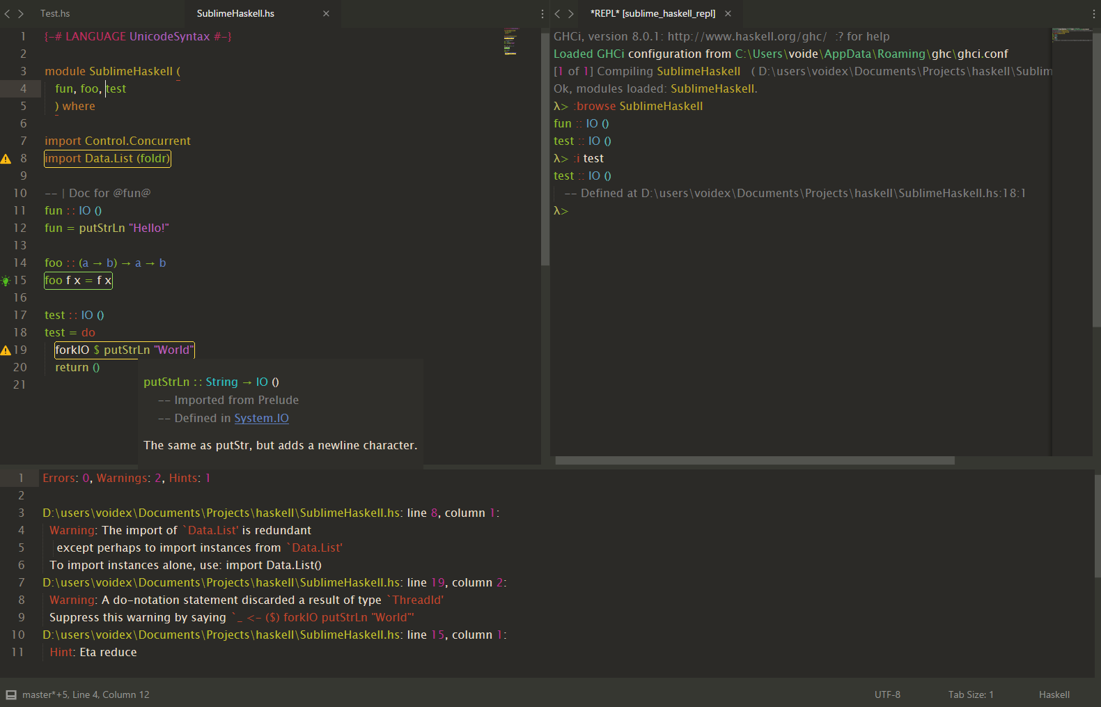The height and width of the screenshot is (707, 1101).
Task: Open REPL pane tab options menu
Action: tap(1093, 13)
